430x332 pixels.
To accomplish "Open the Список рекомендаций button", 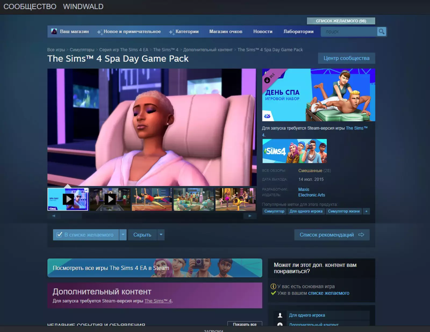I will click(332, 235).
